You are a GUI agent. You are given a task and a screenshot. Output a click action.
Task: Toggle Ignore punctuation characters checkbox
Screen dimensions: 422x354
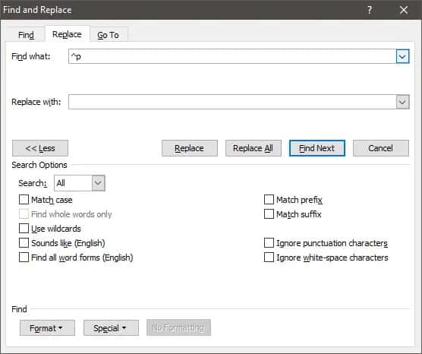point(269,243)
